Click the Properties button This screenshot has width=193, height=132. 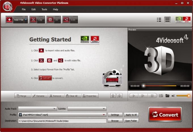click(90, 96)
